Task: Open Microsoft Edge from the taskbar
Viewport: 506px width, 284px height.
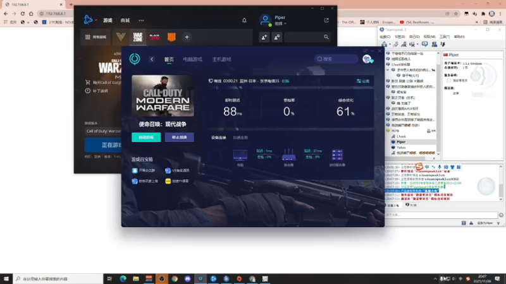Action: point(123,278)
